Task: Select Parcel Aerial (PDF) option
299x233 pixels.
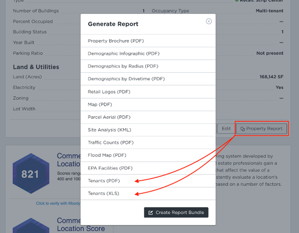Action: click(x=148, y=117)
